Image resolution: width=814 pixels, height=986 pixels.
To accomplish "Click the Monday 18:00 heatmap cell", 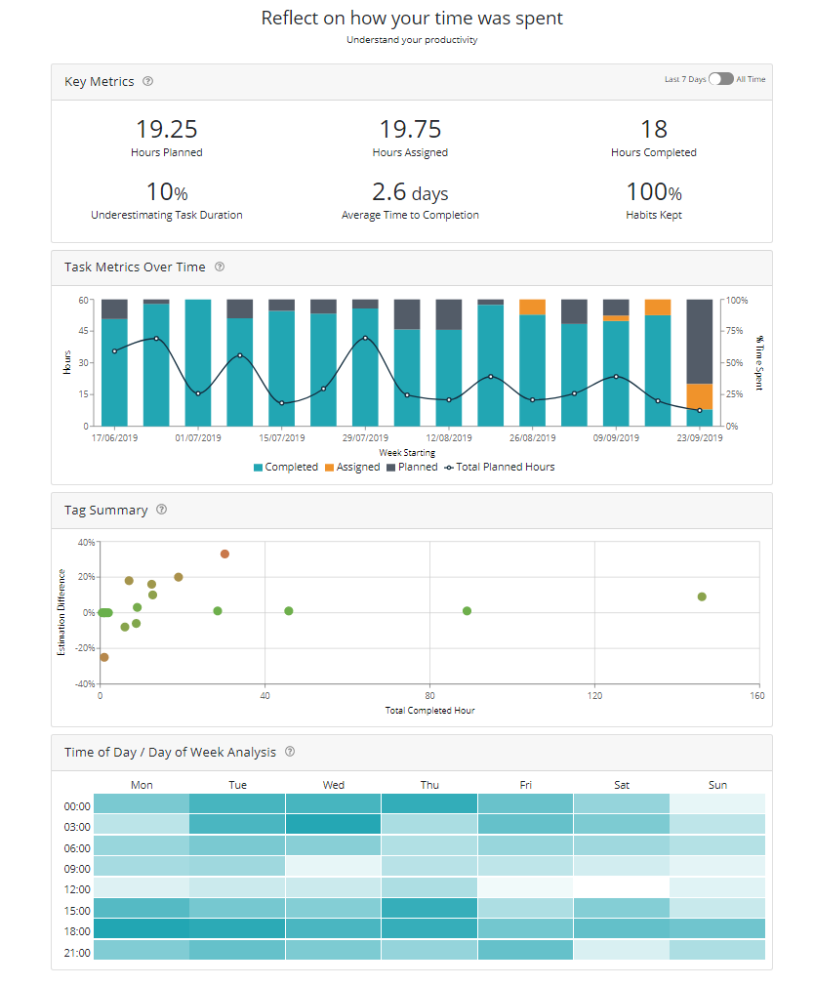I will pos(142,929).
